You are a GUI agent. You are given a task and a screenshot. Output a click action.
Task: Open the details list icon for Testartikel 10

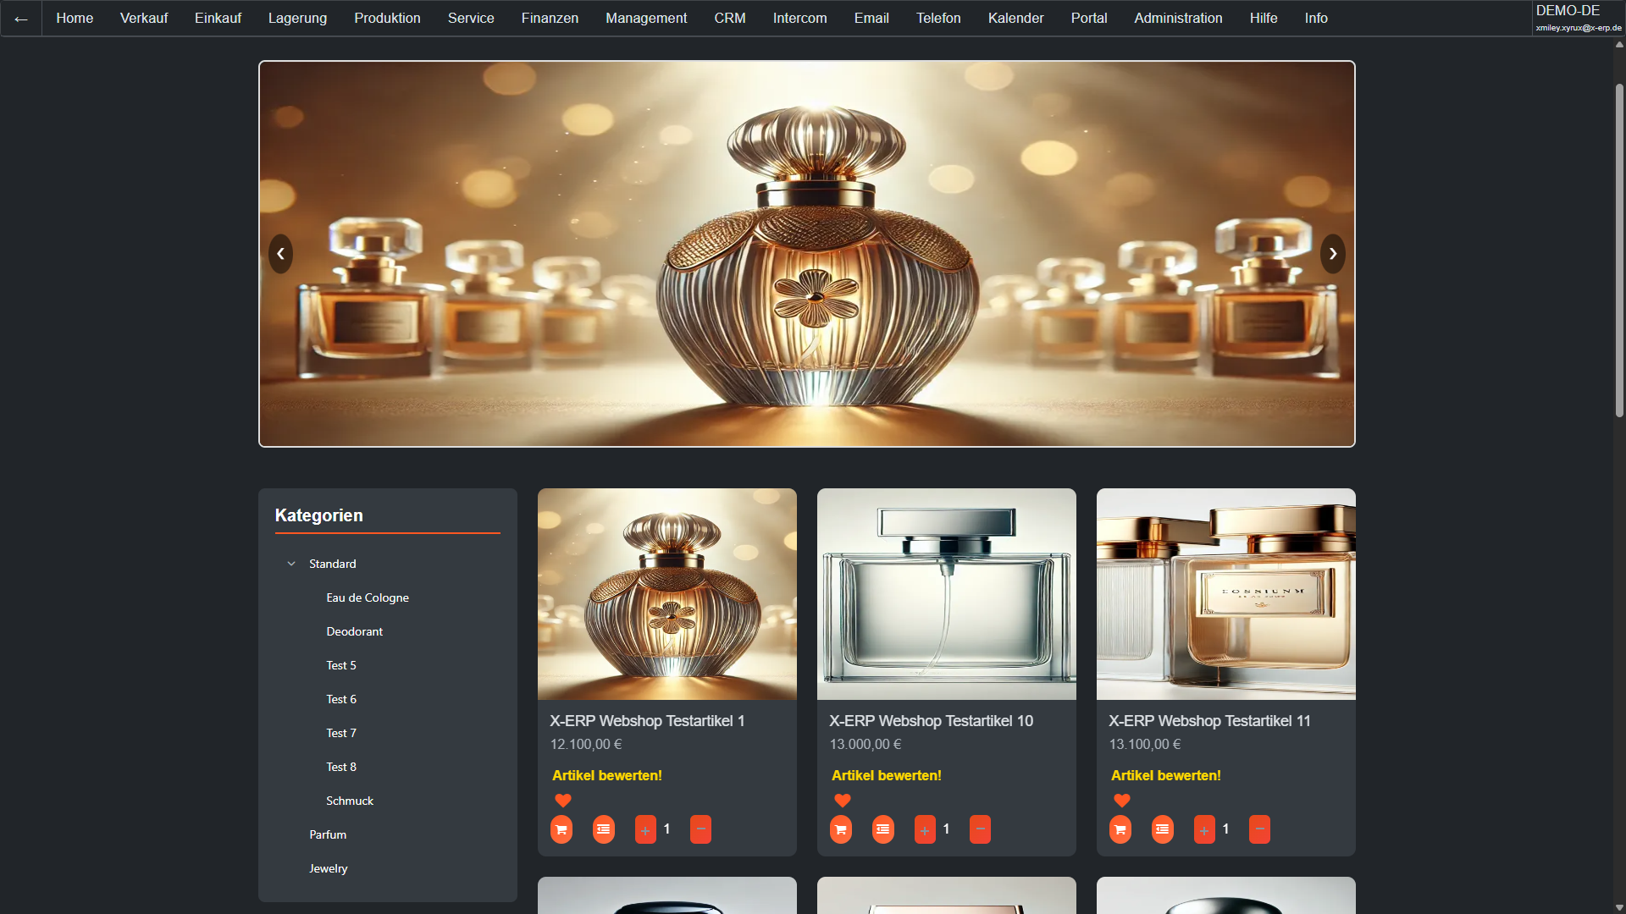point(882,829)
